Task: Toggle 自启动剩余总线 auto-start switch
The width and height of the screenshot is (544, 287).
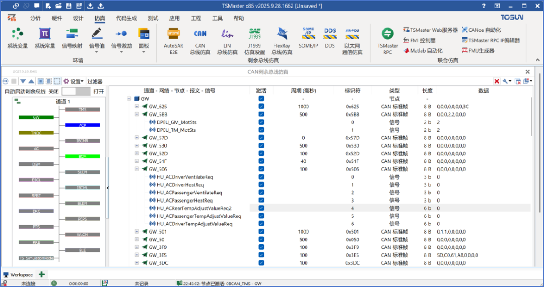Action: 76,91
